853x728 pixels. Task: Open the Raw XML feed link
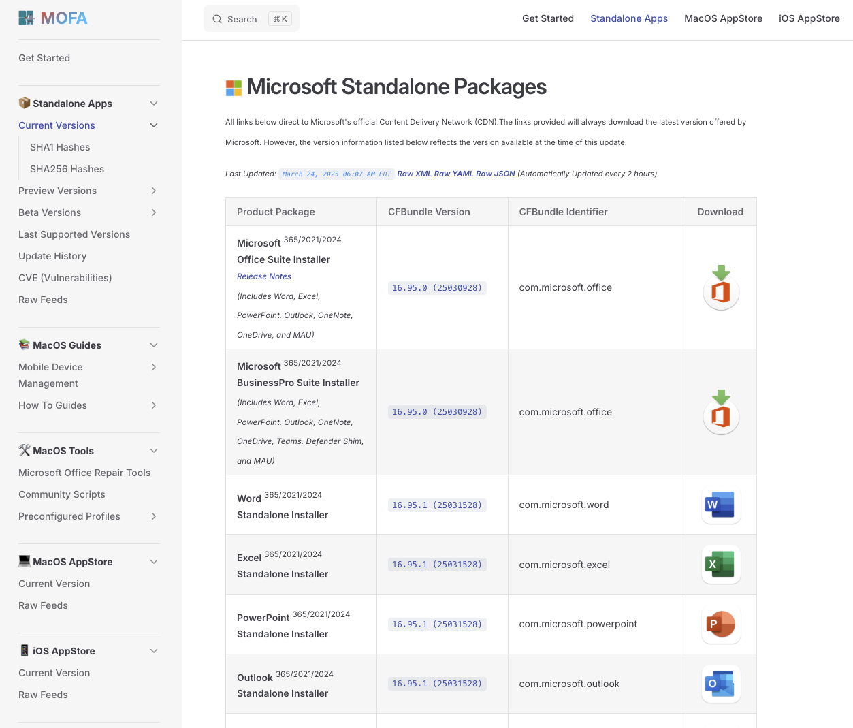click(x=414, y=174)
